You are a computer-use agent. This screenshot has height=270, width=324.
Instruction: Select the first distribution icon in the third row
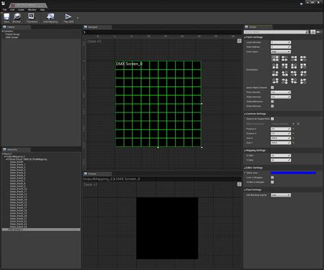(275, 73)
